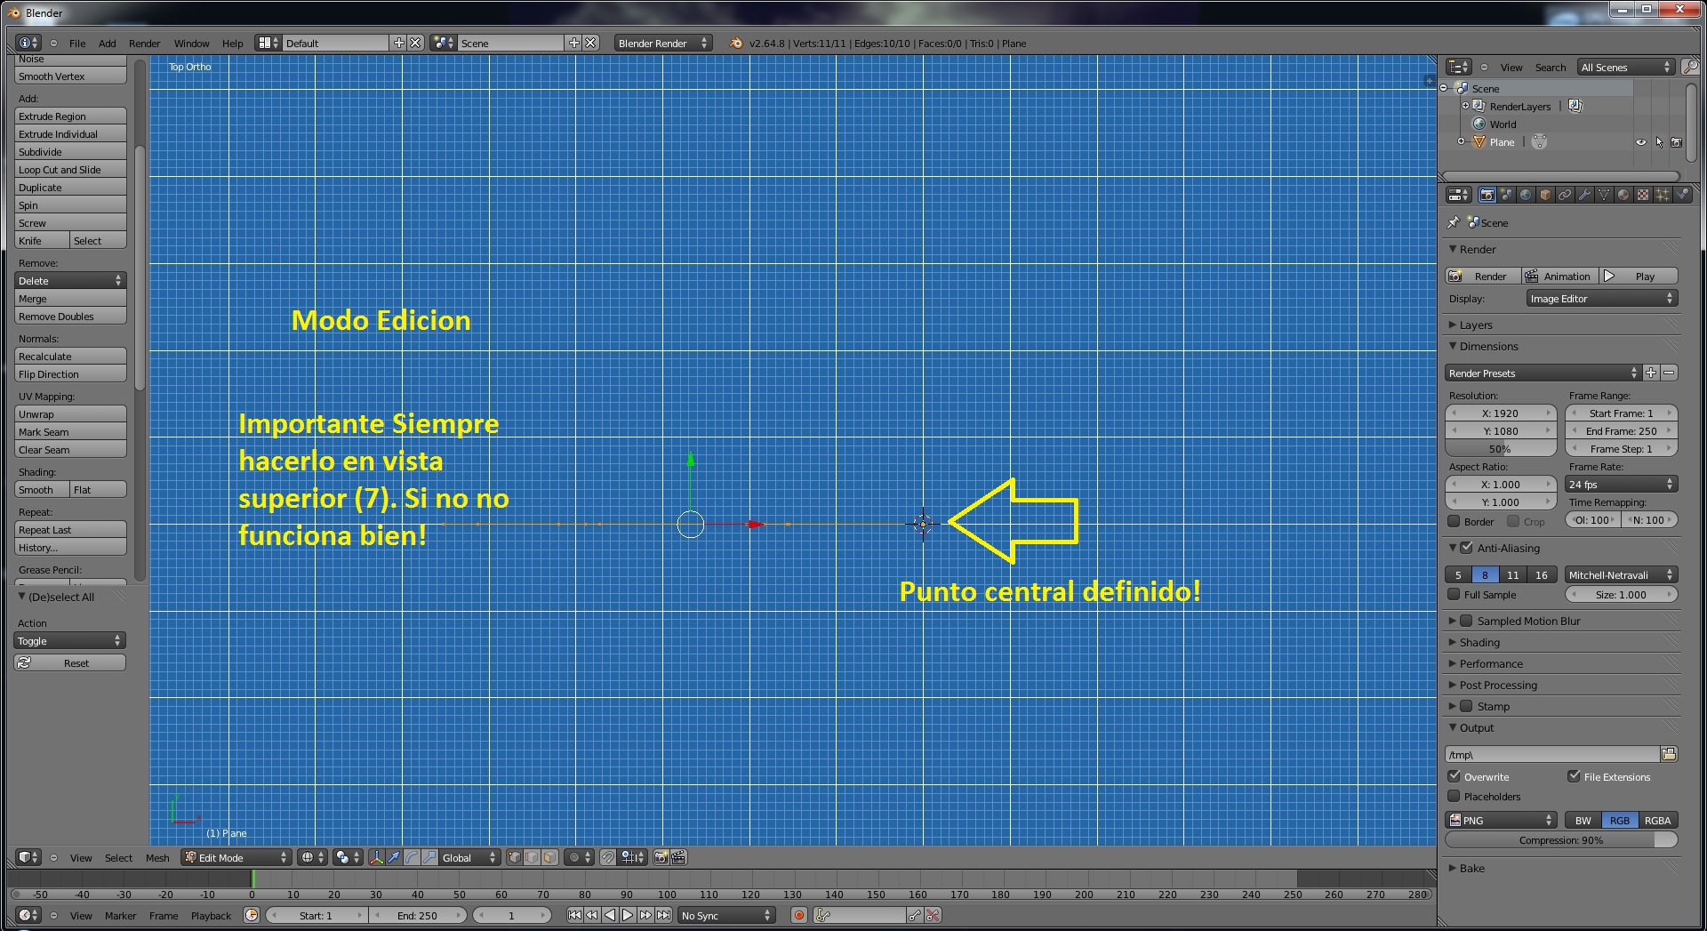Click the Remove Doubles button

(70, 317)
